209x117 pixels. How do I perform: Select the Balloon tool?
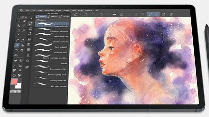tap(14, 76)
